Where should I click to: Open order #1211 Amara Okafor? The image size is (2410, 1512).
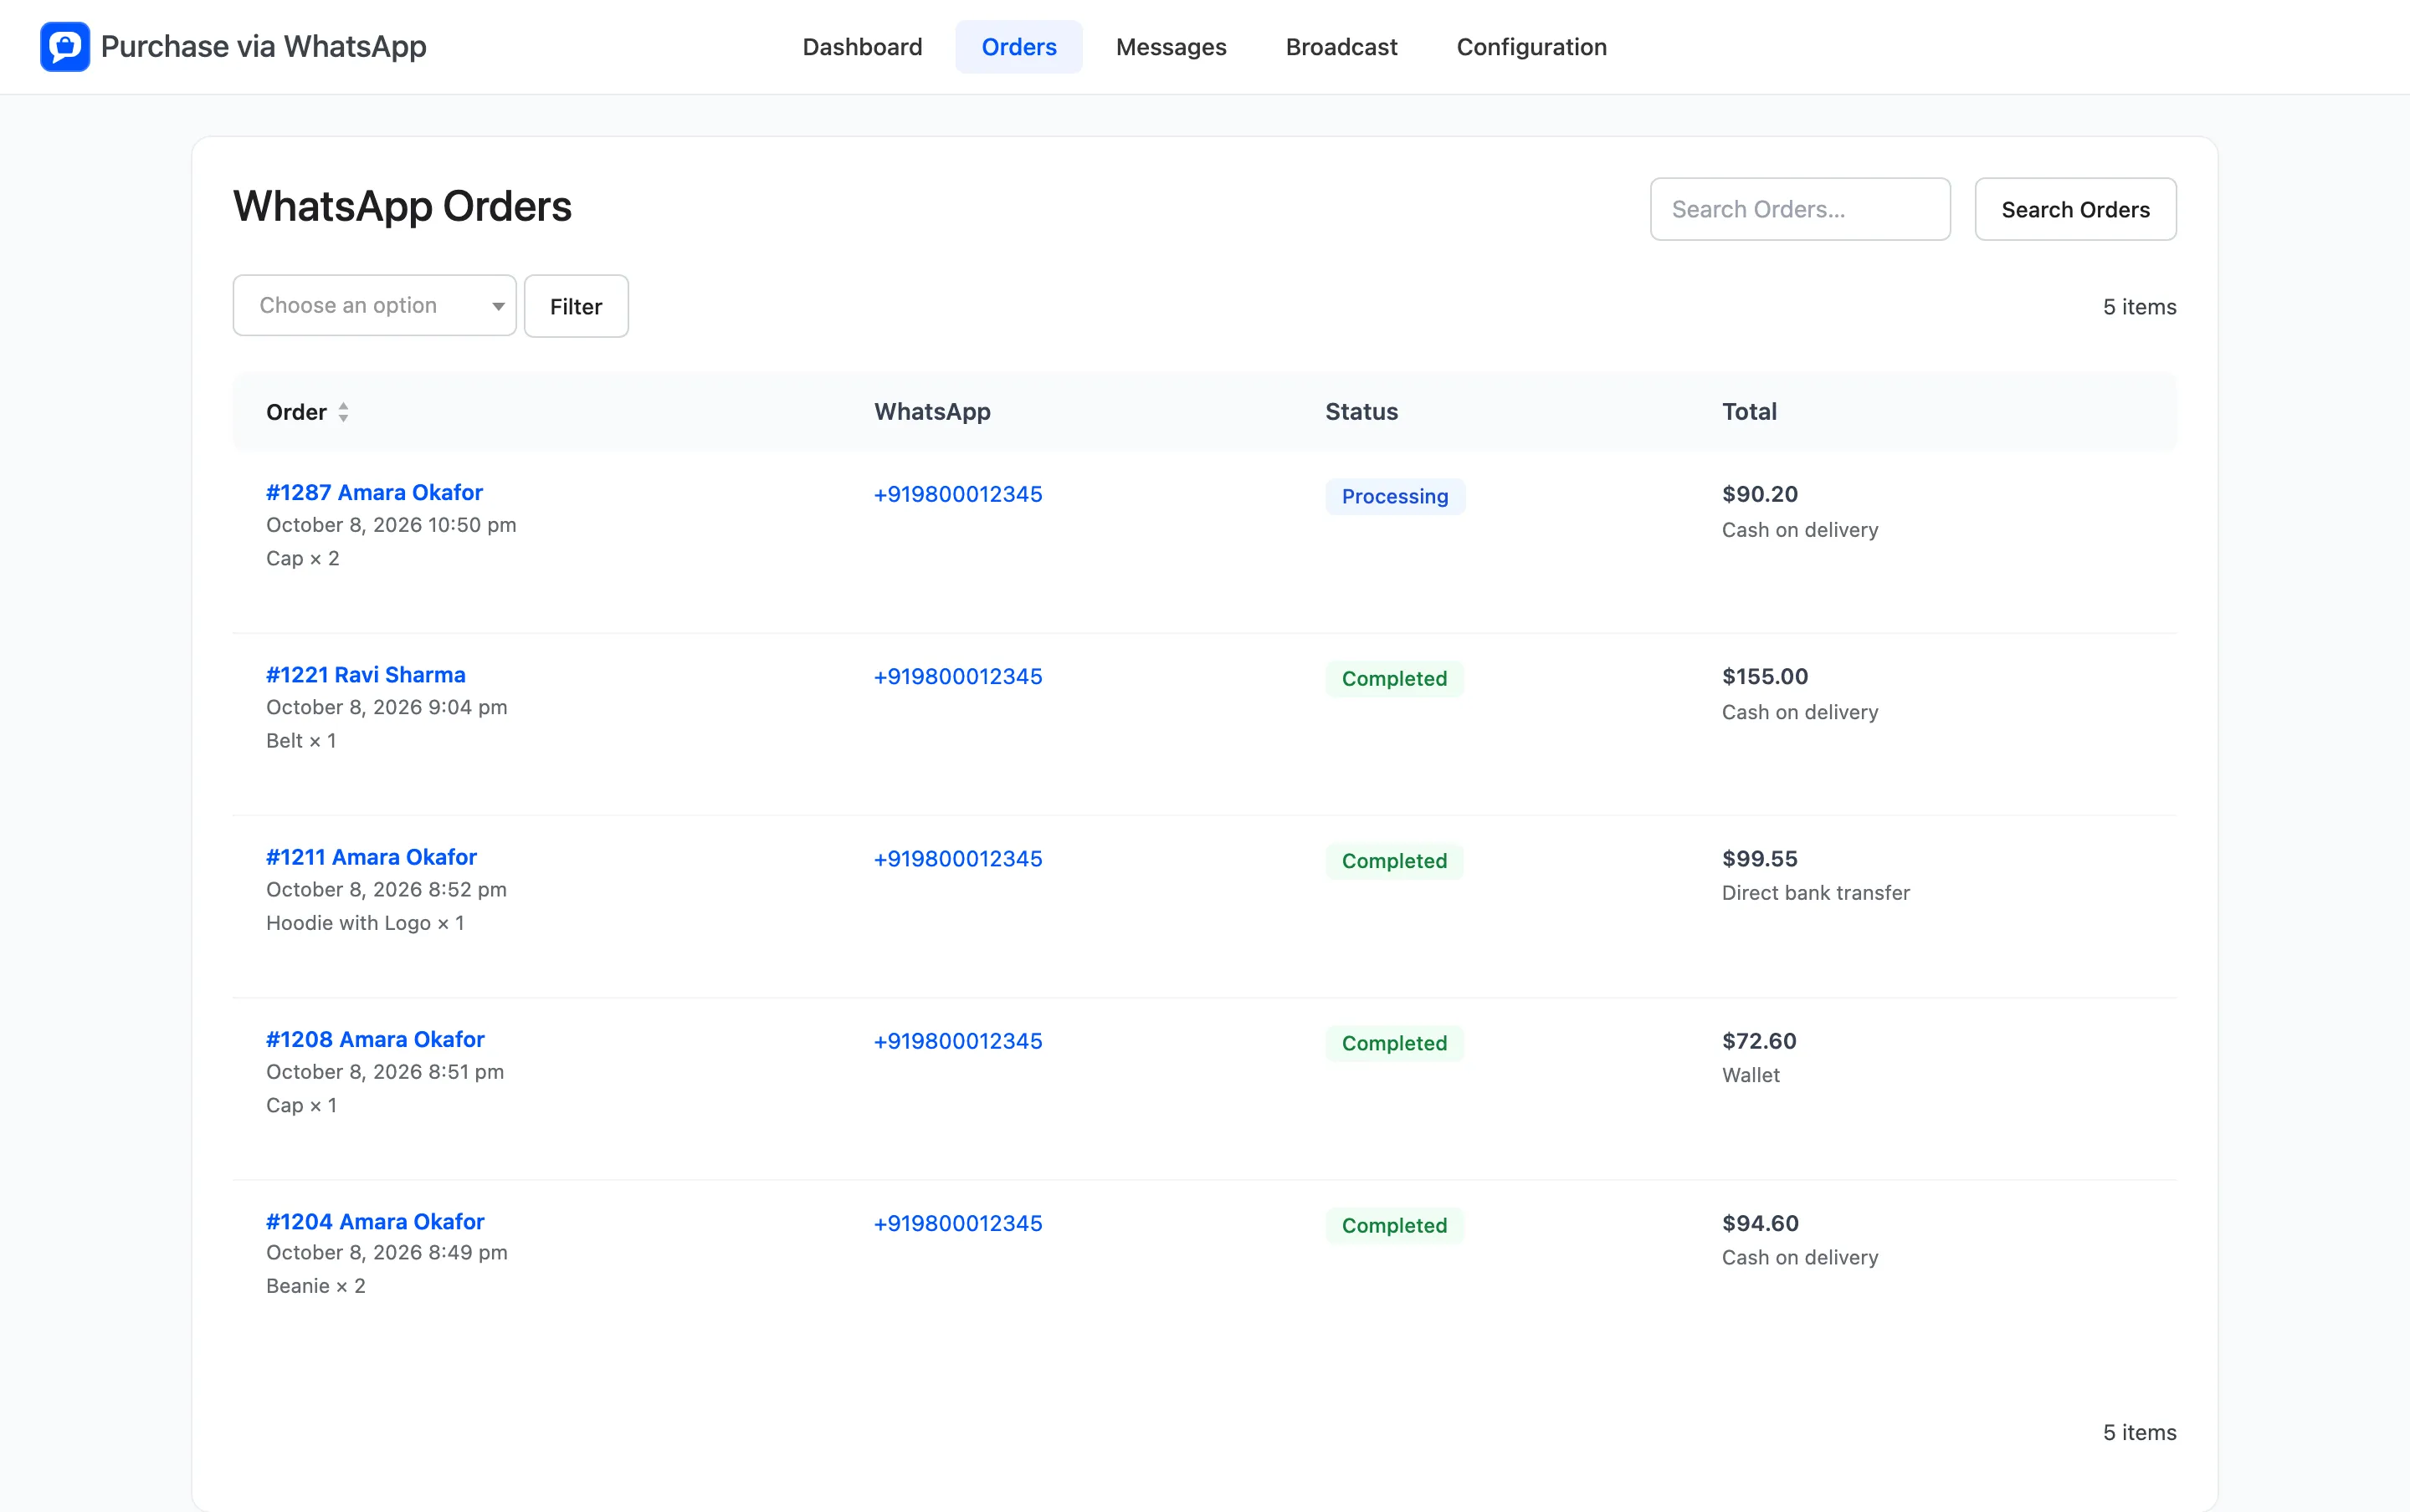(372, 857)
